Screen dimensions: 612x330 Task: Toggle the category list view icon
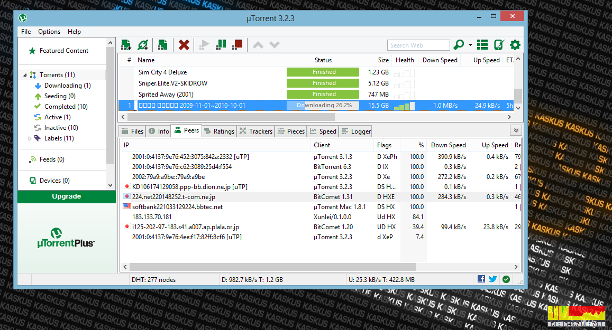click(x=482, y=45)
